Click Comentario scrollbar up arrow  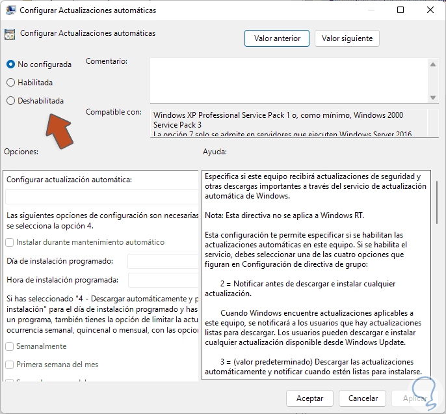433,64
